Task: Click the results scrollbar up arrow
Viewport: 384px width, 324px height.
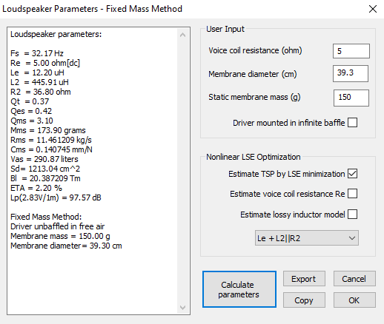Action: click(182, 35)
